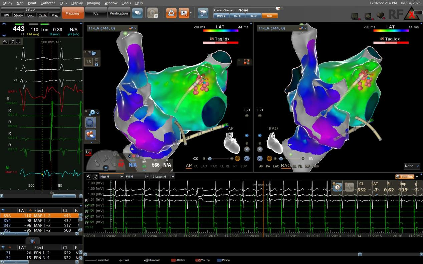Click the Verification button
The width and height of the screenshot is (423, 264).
click(119, 13)
